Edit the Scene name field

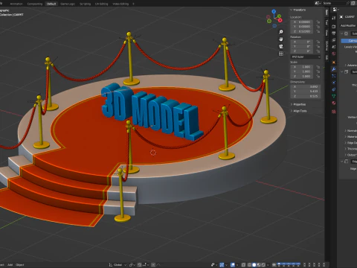coord(335,3)
